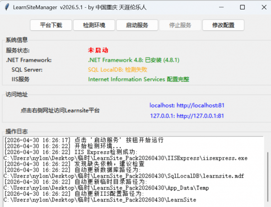
Task: Close the LearnSiteManager window
Action: tap(264, 7)
